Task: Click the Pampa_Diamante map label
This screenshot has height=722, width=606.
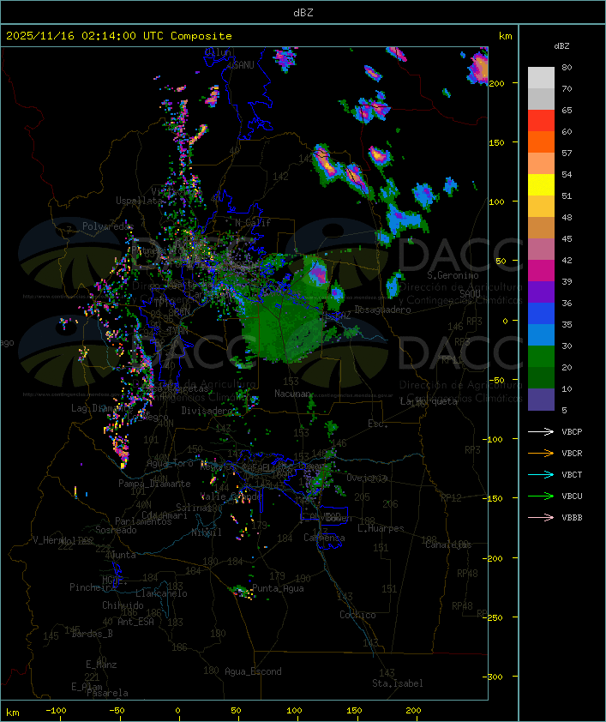Action: tap(154, 484)
